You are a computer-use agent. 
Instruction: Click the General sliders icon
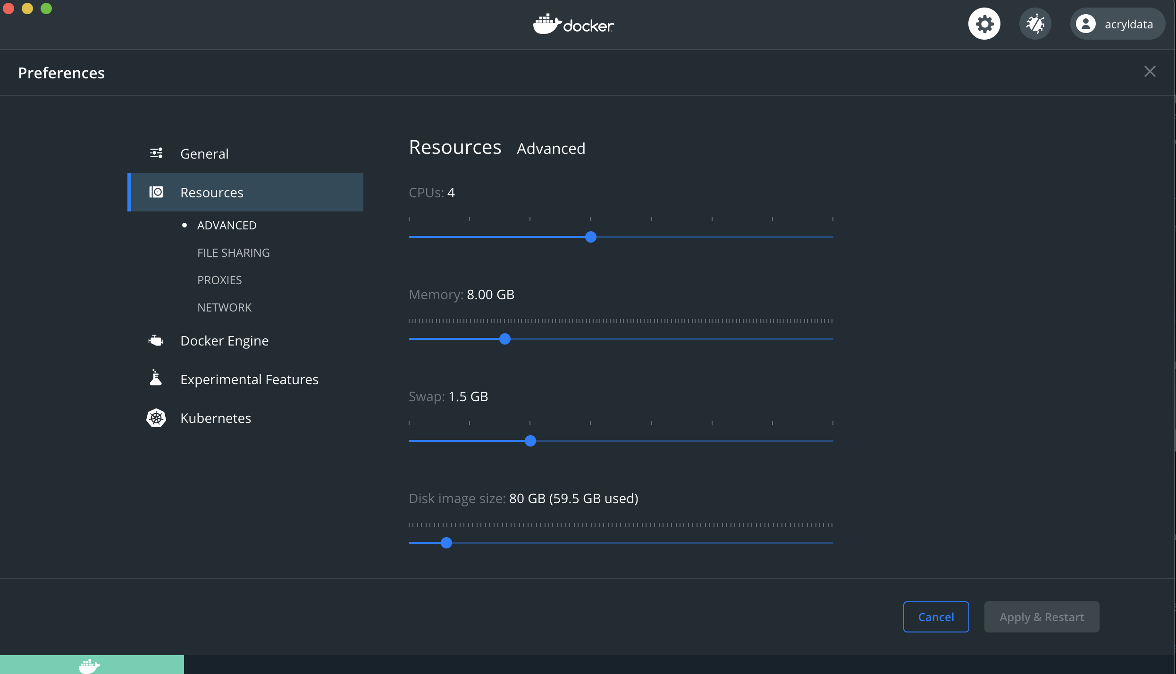pyautogui.click(x=156, y=153)
